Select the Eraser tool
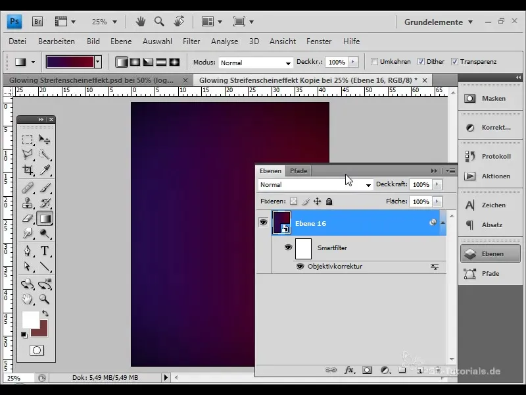Screen dimensions: 526x395 [28, 219]
